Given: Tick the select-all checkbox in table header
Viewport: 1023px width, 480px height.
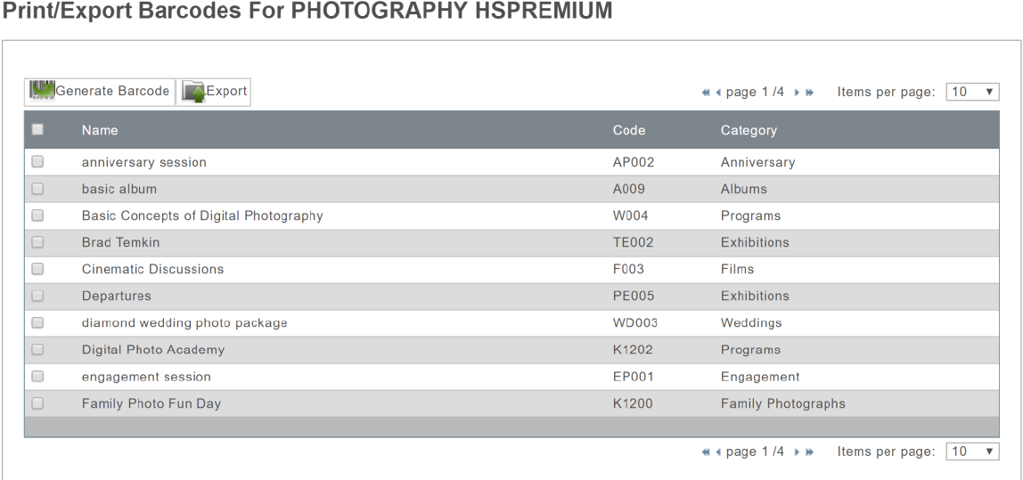Looking at the screenshot, I should pyautogui.click(x=37, y=130).
